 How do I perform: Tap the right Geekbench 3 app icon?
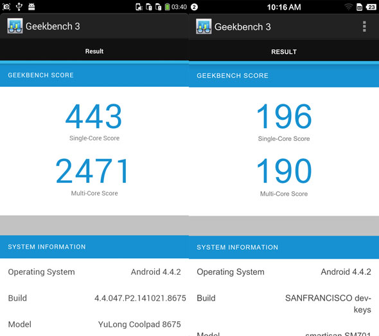(x=204, y=26)
